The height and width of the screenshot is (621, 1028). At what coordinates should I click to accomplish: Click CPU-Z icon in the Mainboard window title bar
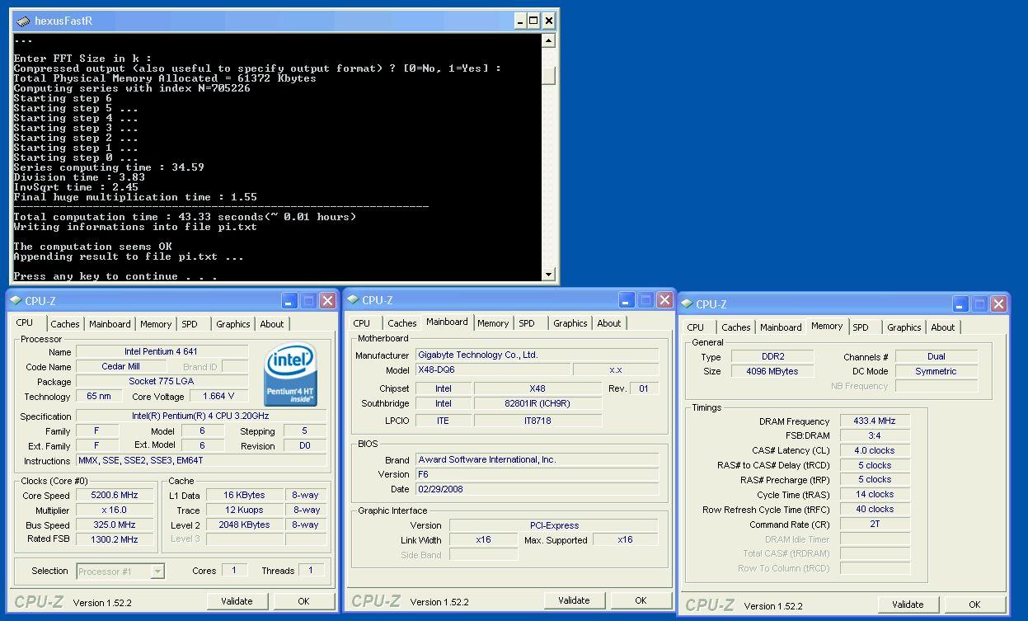pos(353,300)
